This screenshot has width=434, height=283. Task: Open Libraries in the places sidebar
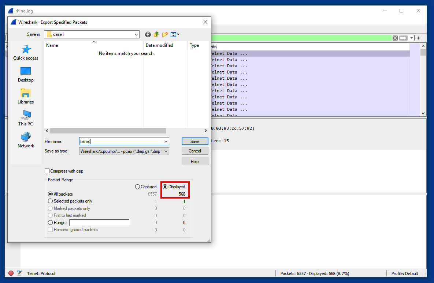coord(26,97)
